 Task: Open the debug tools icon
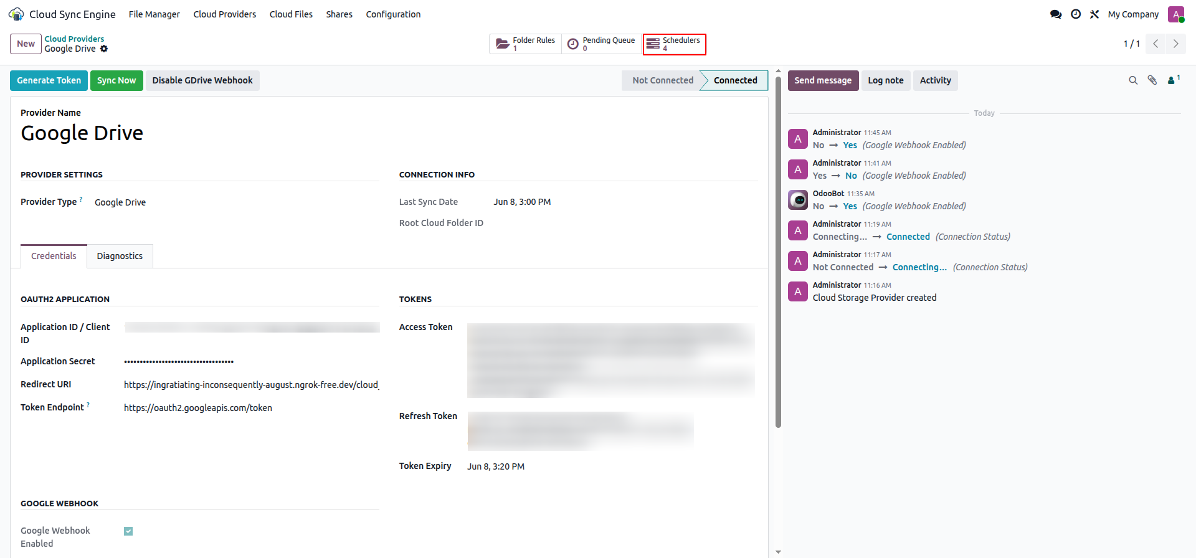click(x=1094, y=14)
